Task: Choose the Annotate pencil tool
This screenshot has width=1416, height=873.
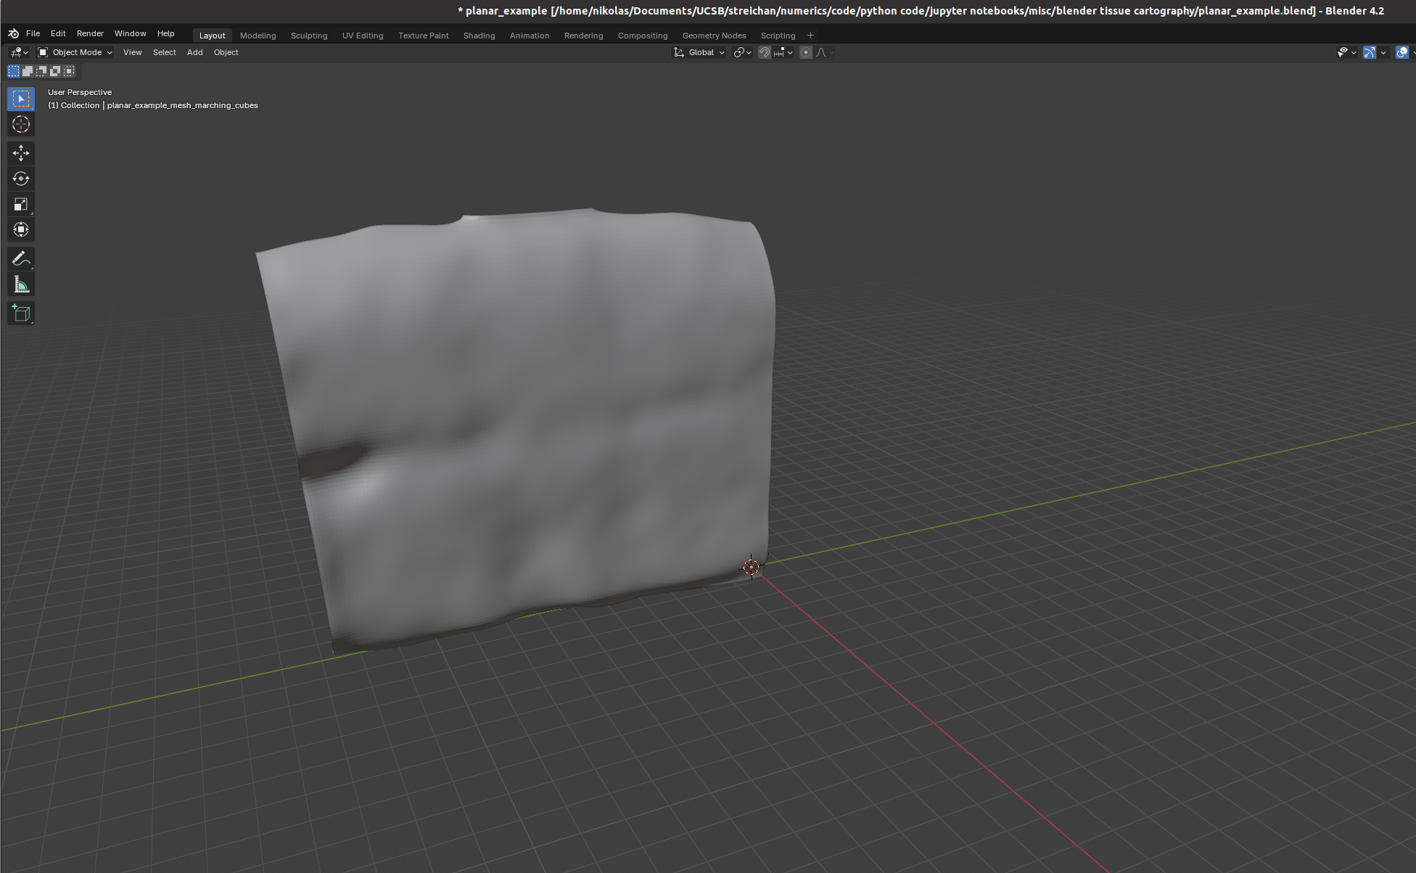Action: pos(21,259)
